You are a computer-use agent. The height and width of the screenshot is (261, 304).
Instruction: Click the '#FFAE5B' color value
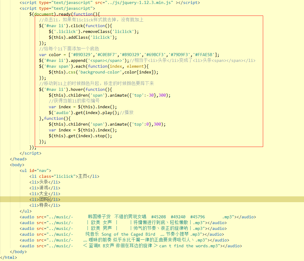coord(204,55)
